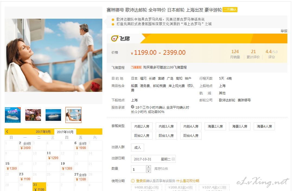Check the 4.4/5.0 评分 rating
This screenshot has width=292, height=191.
pyautogui.click(x=272, y=54)
